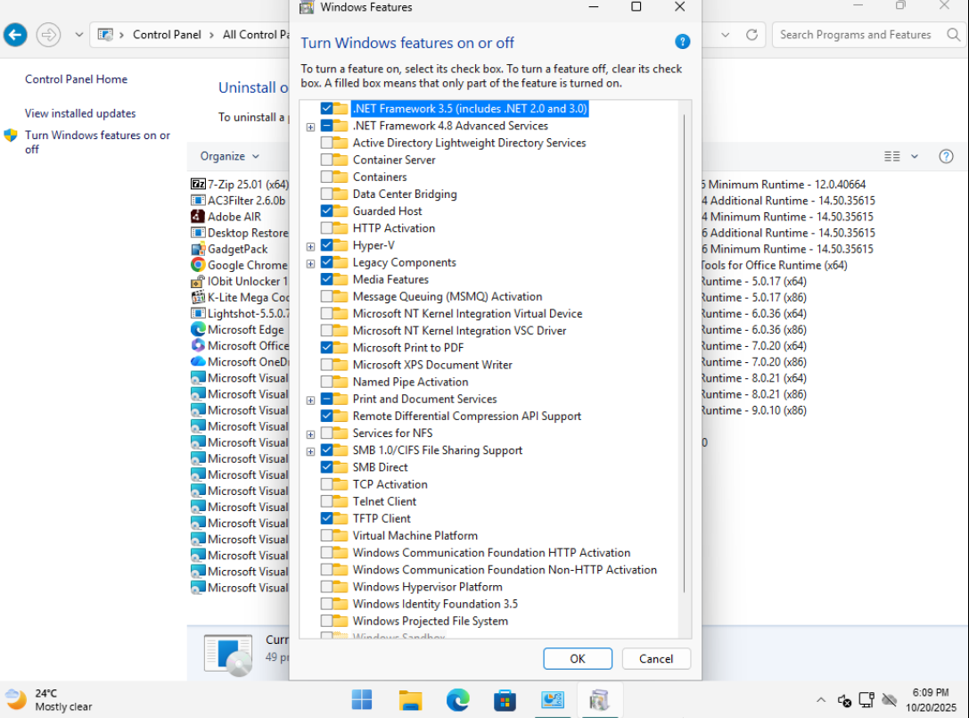The image size is (969, 718).
Task: Open the recent locations dropdown arrow
Action: tap(79, 35)
